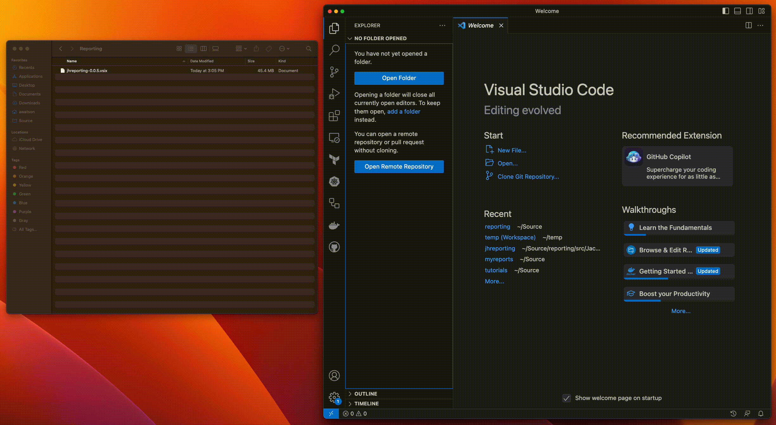The height and width of the screenshot is (425, 776).
Task: Open the Docker view icon
Action: tap(334, 225)
